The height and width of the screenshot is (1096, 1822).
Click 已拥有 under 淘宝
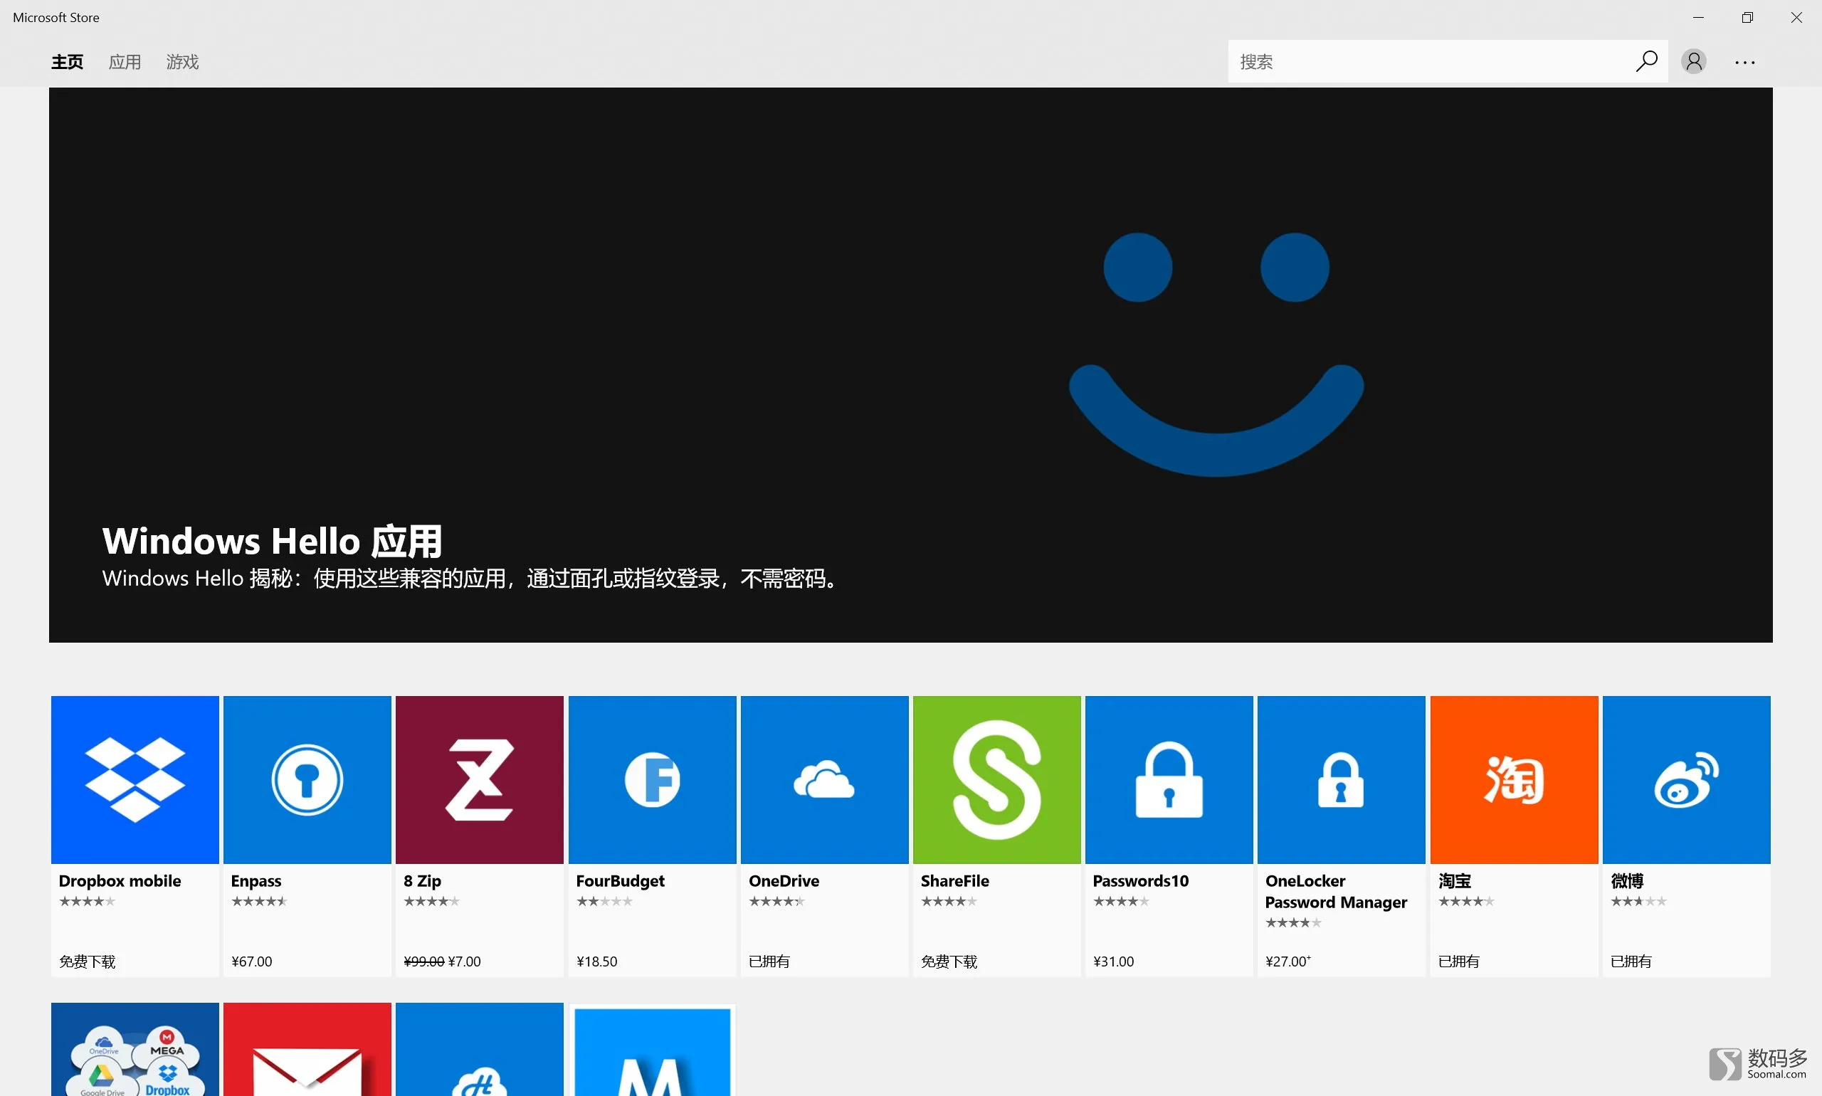1459,961
